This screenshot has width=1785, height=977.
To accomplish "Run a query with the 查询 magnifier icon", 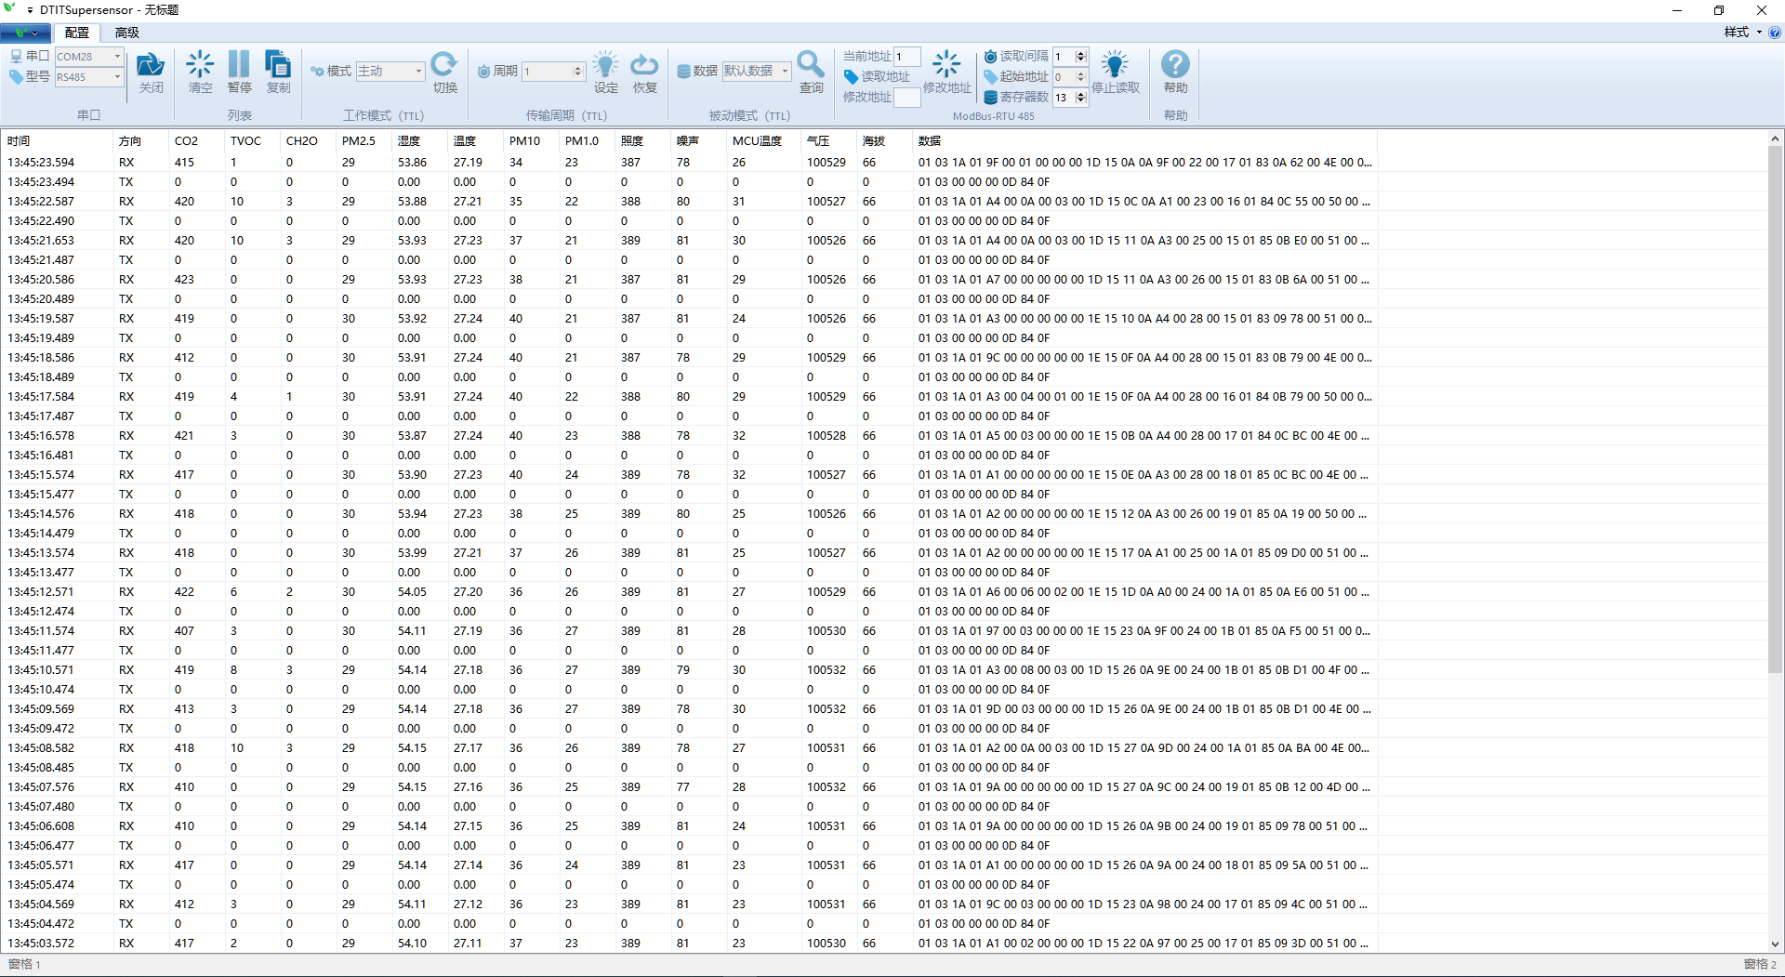I will (x=811, y=73).
